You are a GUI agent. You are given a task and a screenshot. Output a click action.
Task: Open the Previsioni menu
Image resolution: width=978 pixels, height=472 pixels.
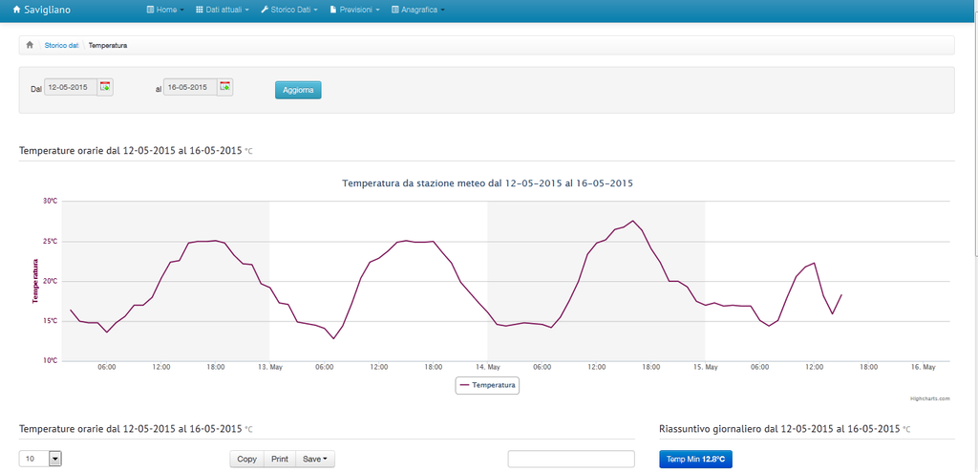pyautogui.click(x=355, y=10)
